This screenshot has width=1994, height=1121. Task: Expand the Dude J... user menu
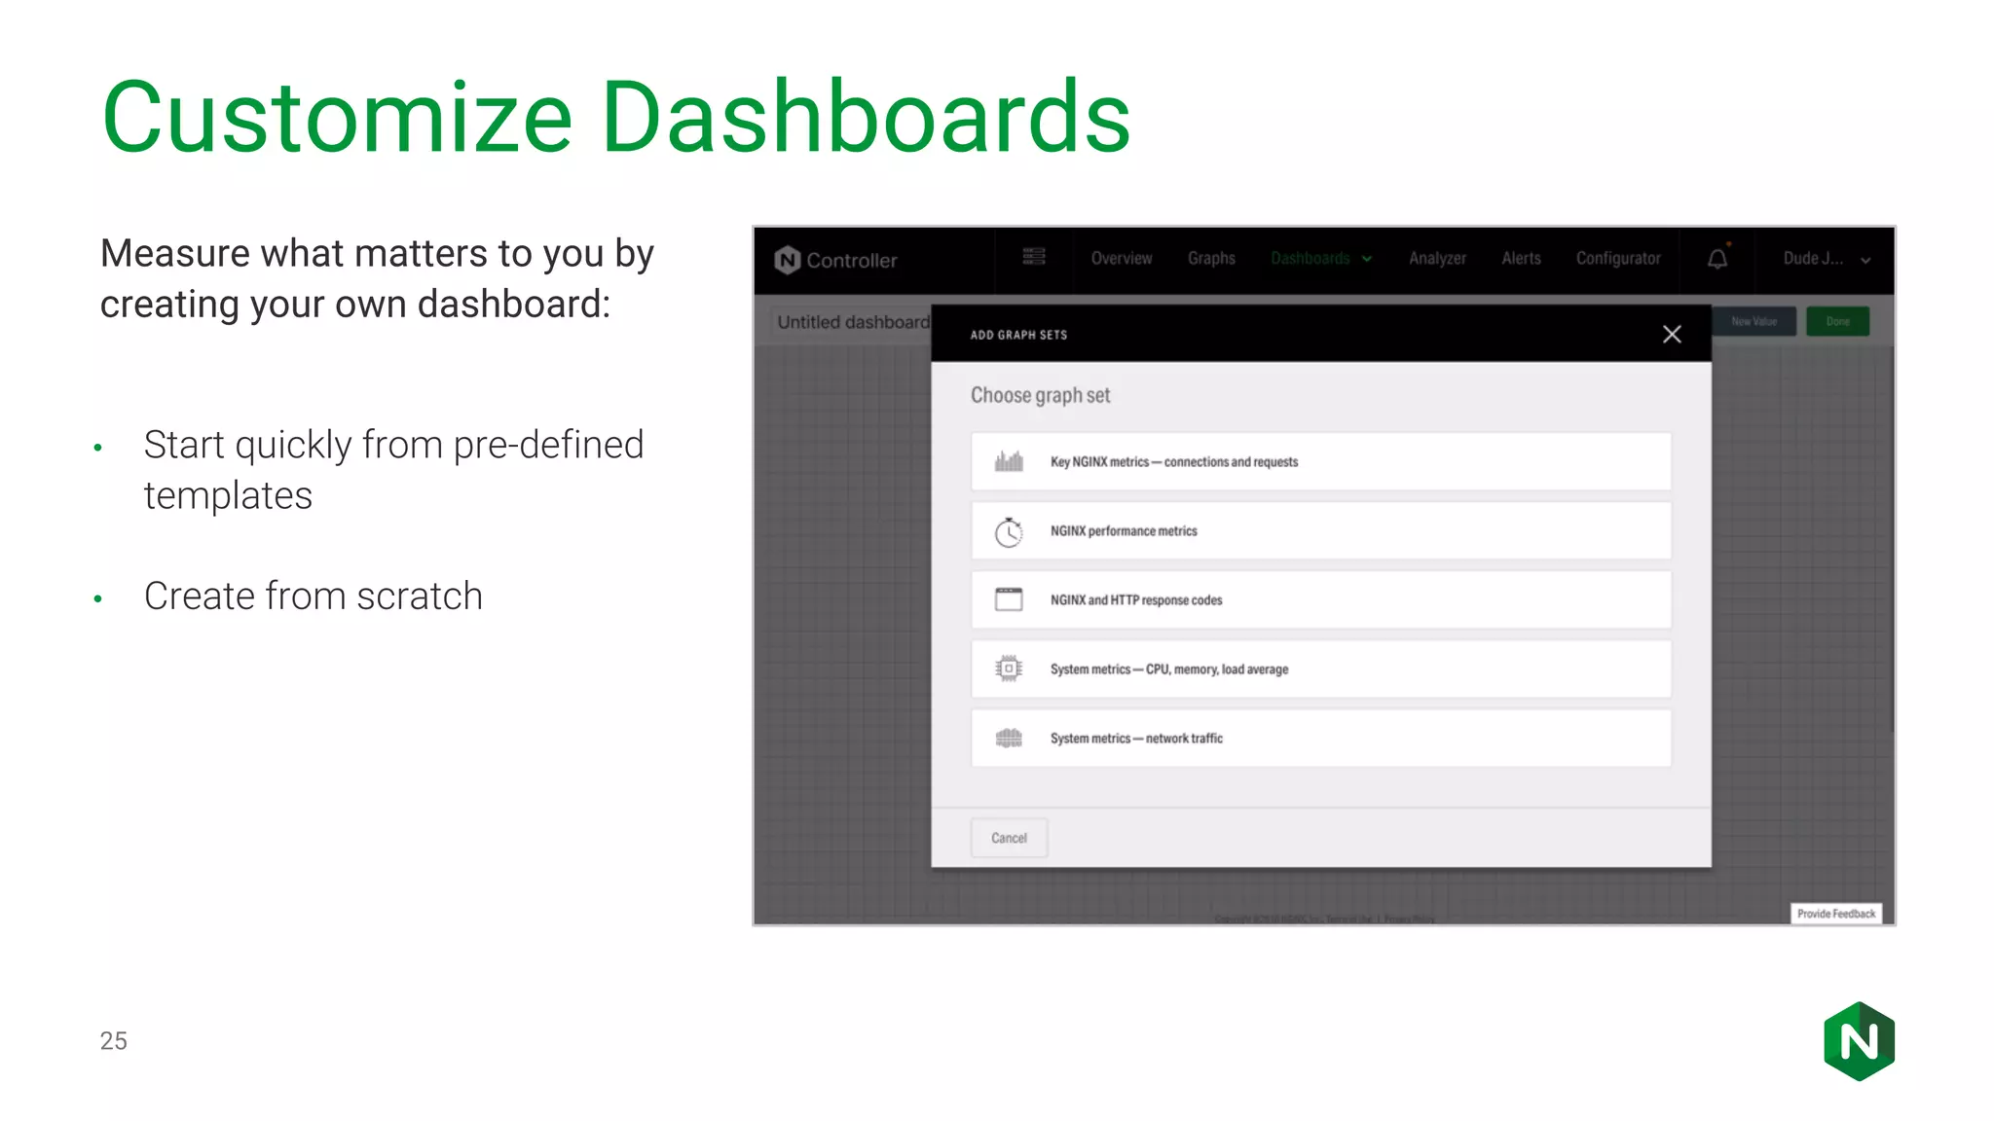coord(1827,259)
